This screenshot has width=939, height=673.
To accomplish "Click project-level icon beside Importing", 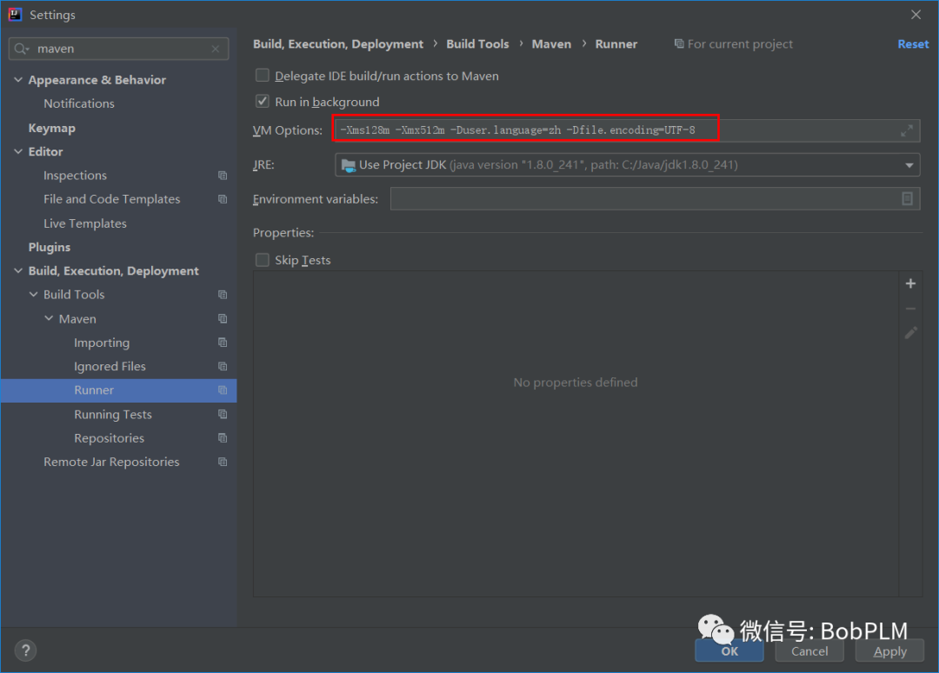I will [223, 343].
